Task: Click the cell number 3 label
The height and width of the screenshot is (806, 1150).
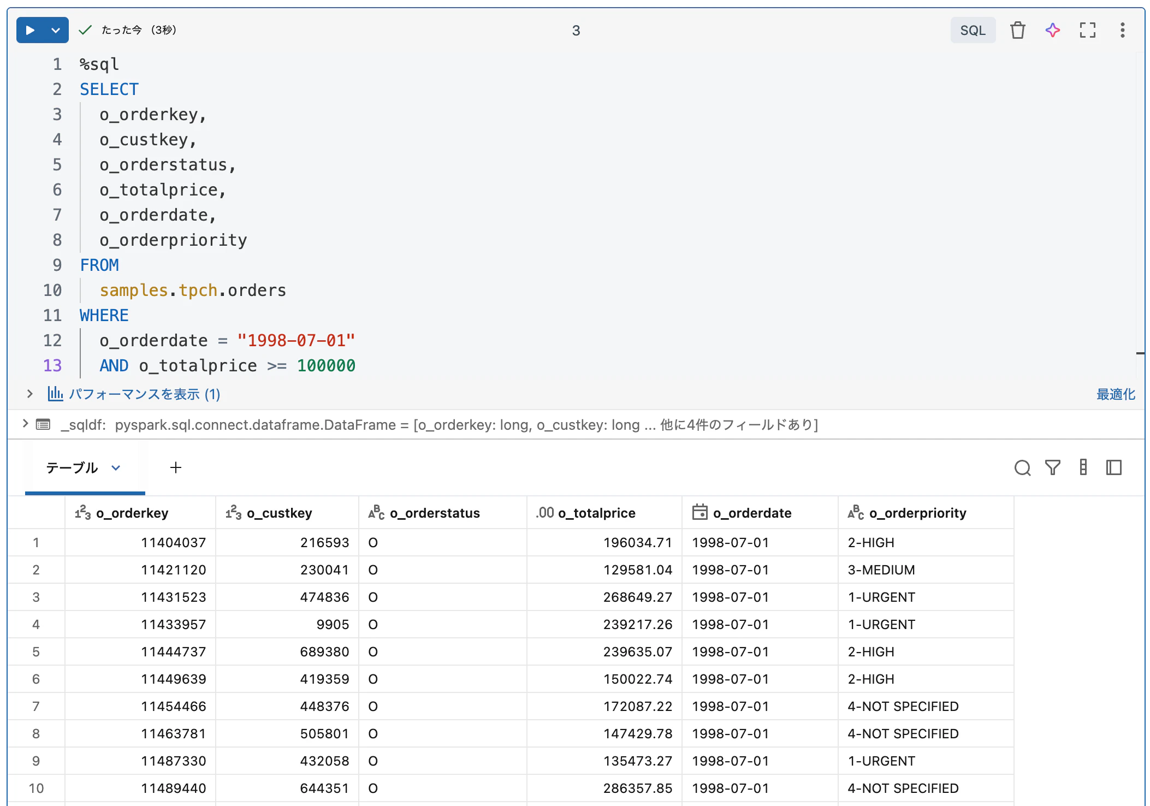Action: point(576,31)
